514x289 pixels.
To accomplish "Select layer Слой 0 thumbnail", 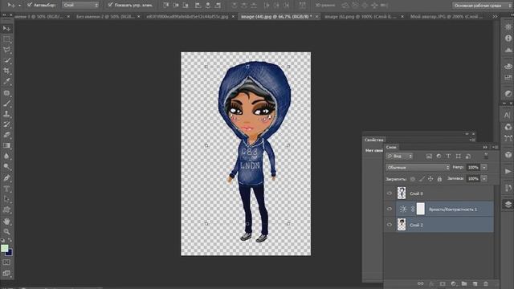I will click(x=402, y=193).
